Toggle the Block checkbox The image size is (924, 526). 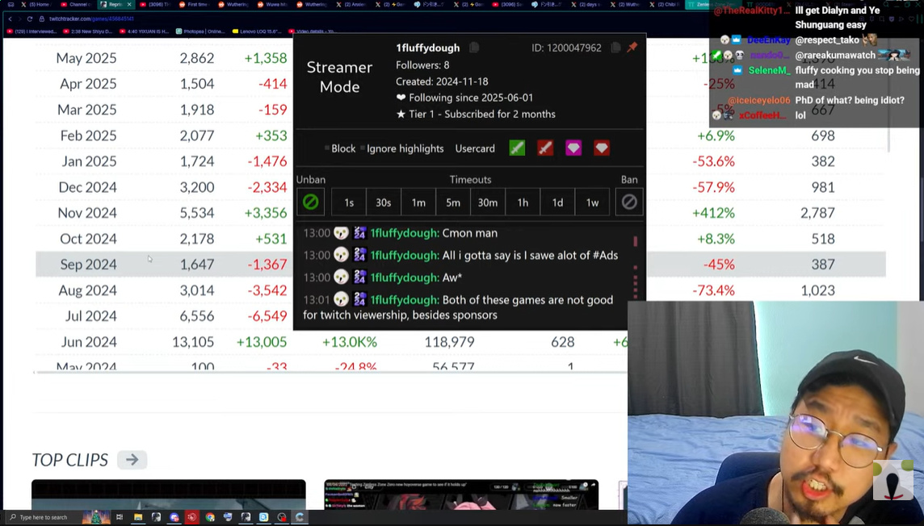coord(327,148)
